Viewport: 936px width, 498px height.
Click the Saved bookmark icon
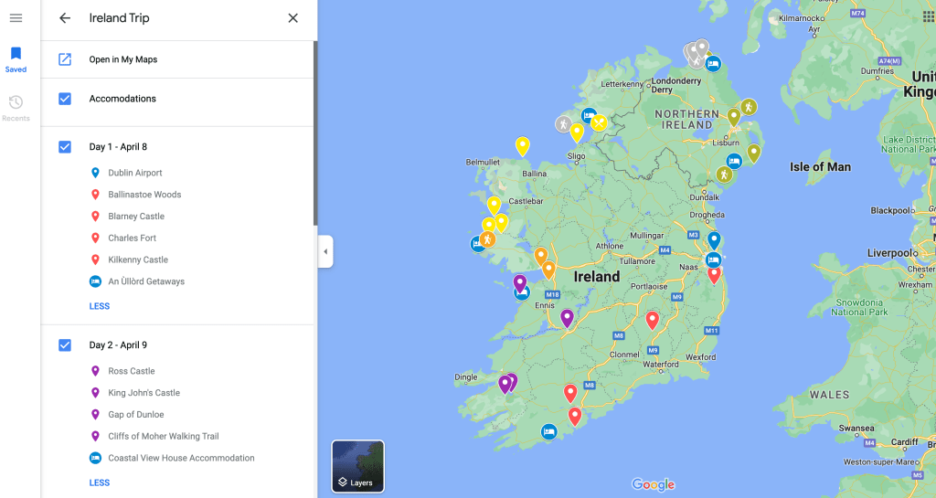[16, 55]
